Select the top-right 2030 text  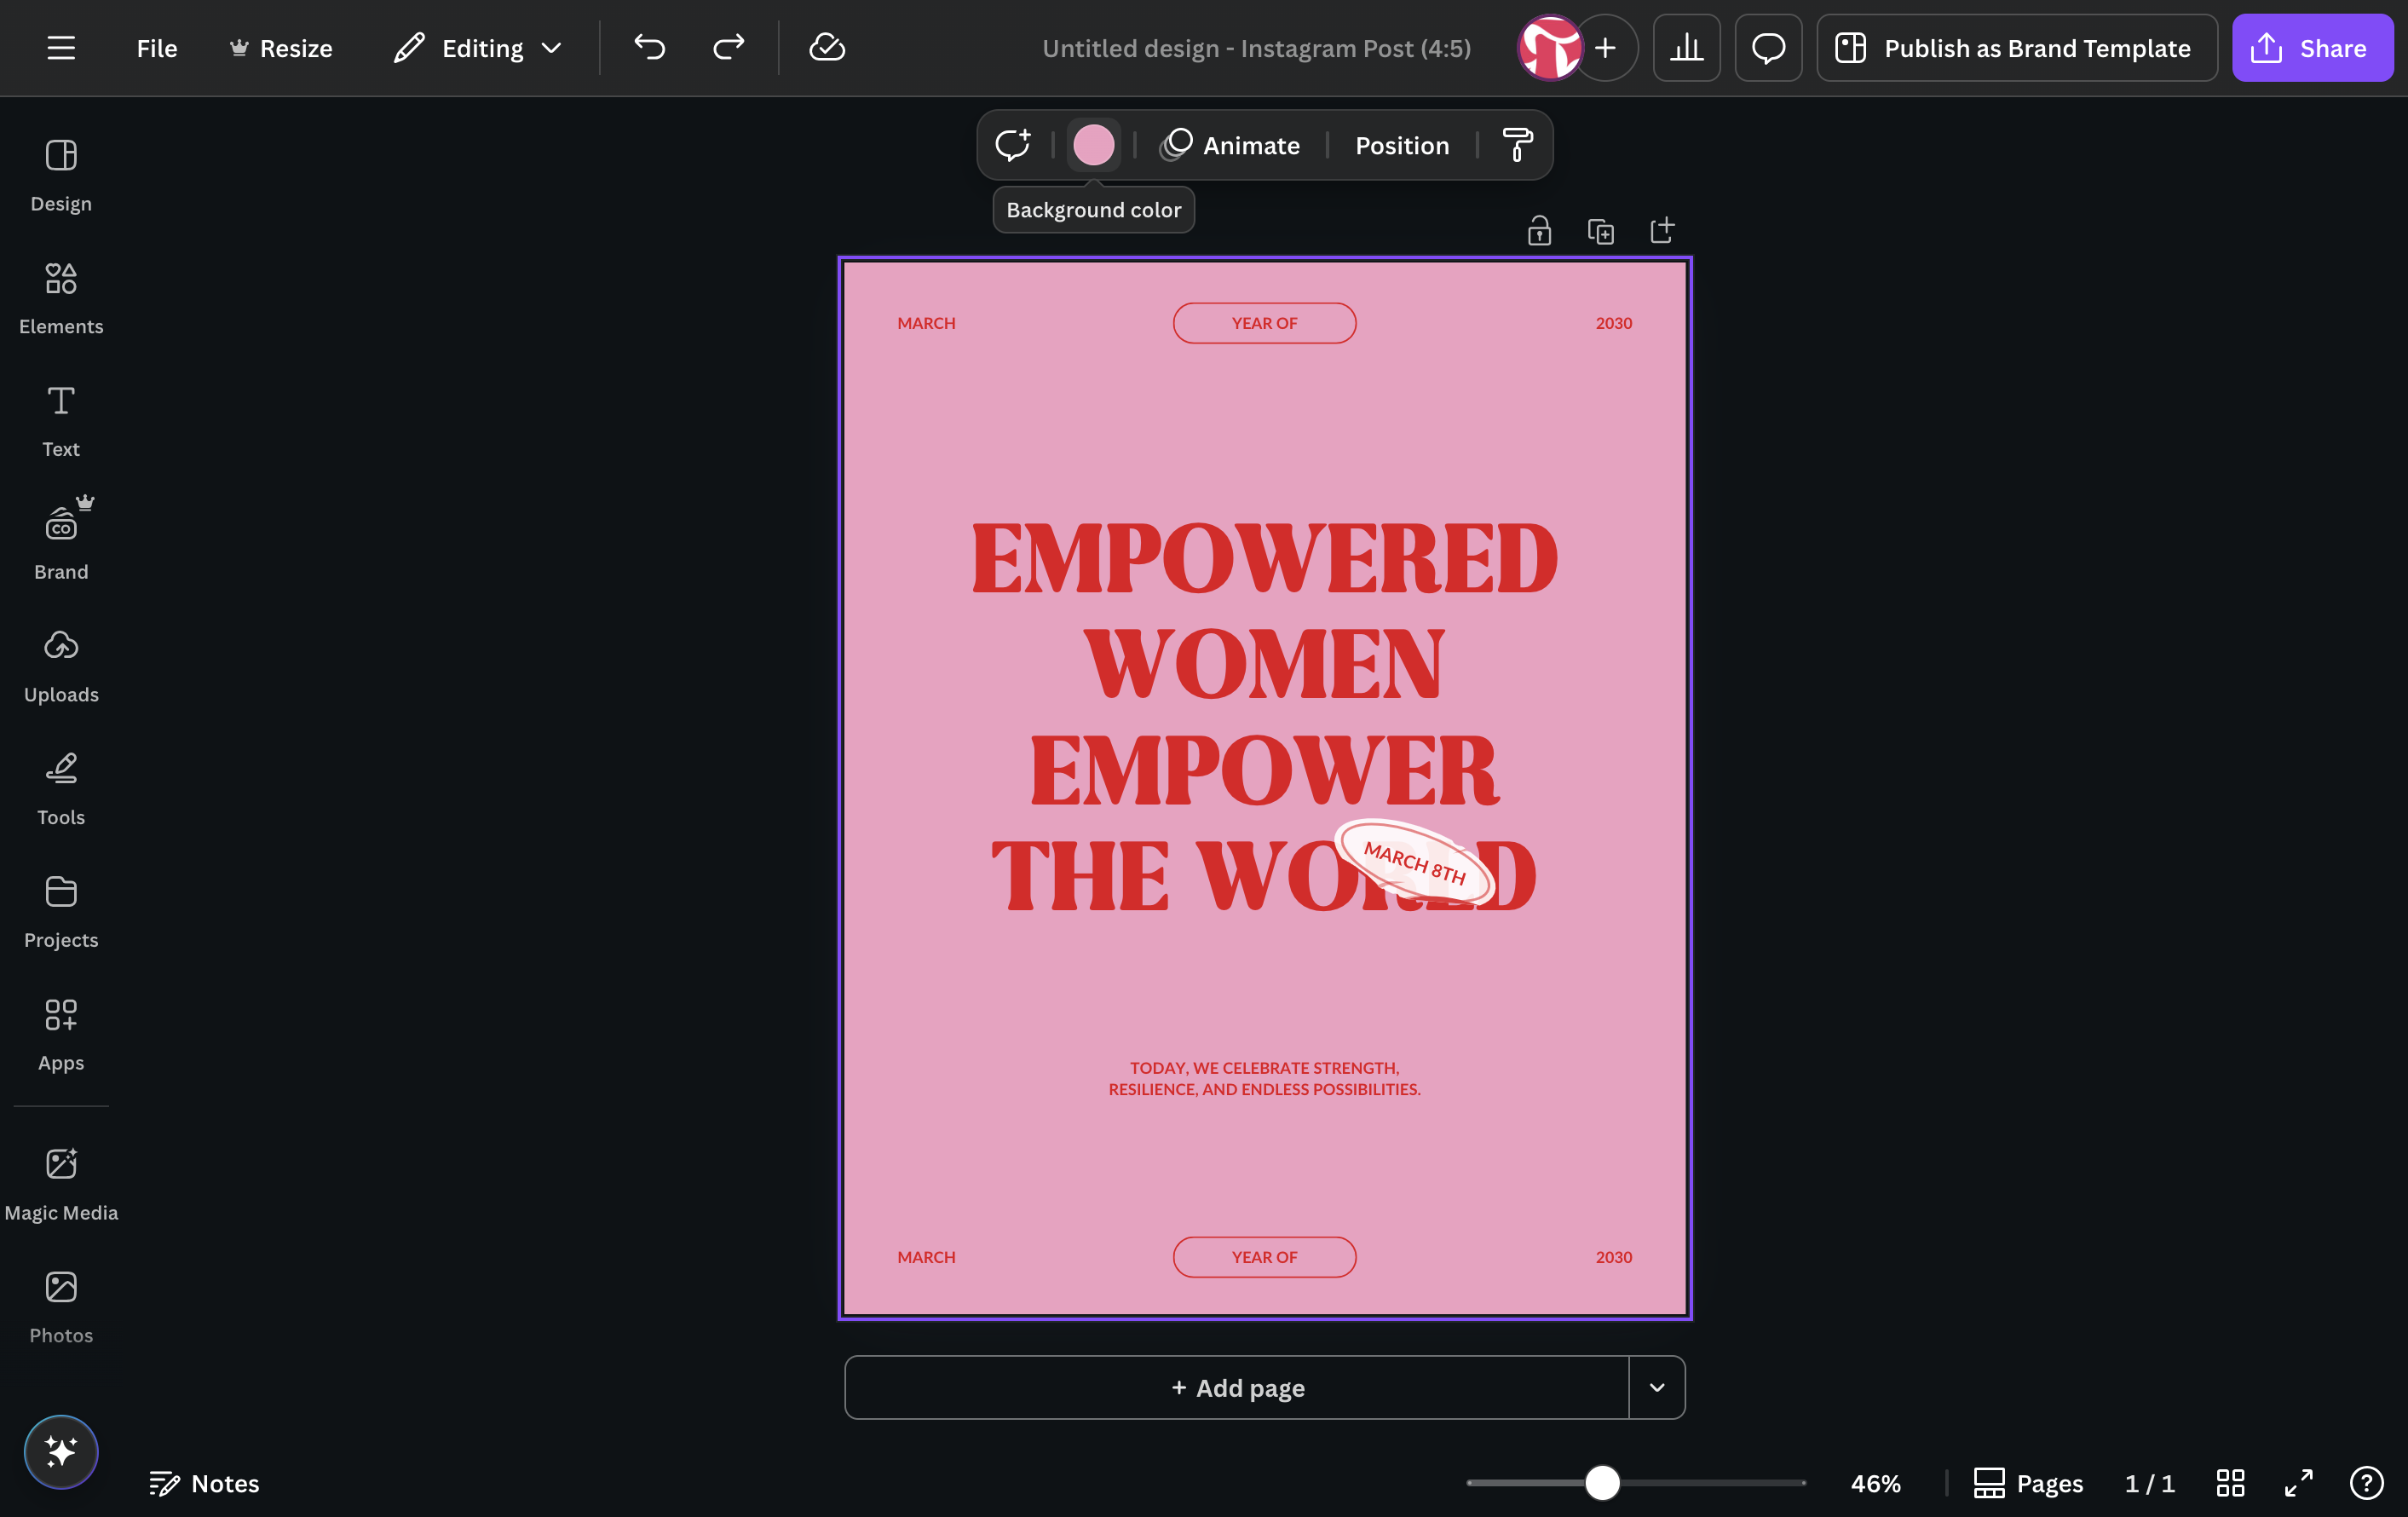point(1613,323)
